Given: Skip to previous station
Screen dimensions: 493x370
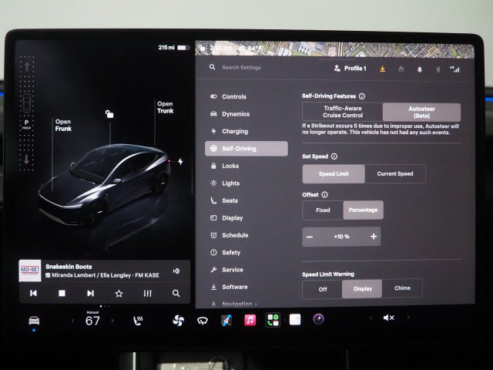Looking at the screenshot, I should point(33,293).
